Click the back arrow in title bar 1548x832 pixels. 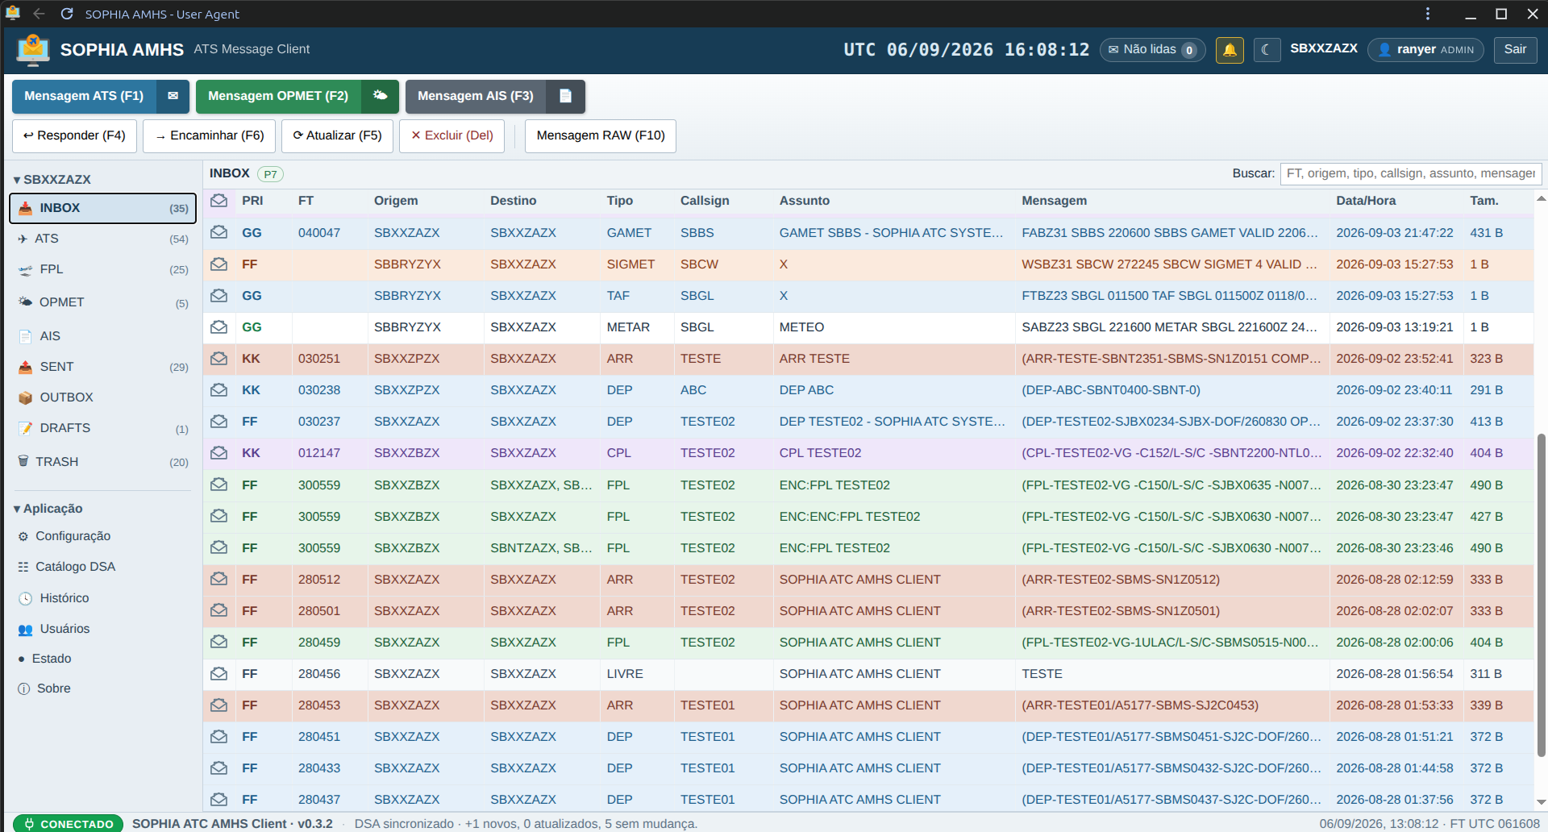point(39,14)
